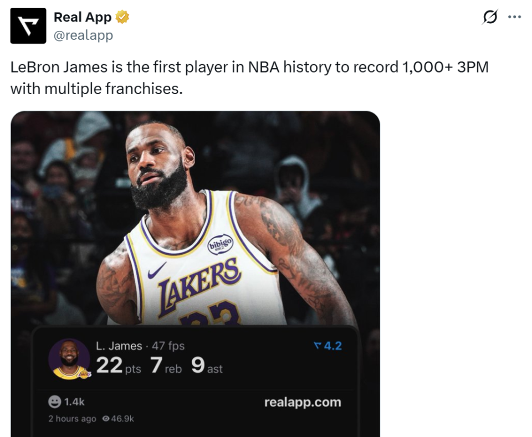Viewport: 532px width, 437px height.
Task: Click the '2 hours ago' timestamp
Action: click(x=71, y=419)
